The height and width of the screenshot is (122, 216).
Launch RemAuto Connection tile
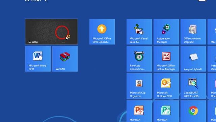tap(139, 59)
